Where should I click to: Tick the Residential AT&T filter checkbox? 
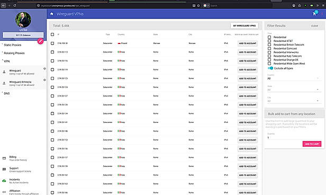pyautogui.click(x=269, y=41)
